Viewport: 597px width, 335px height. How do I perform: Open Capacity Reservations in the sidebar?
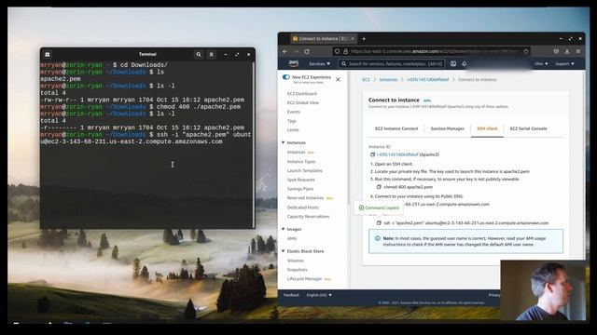(x=308, y=217)
